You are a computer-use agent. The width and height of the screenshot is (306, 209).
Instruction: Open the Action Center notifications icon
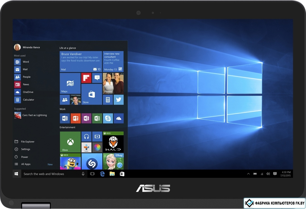(x=275, y=174)
